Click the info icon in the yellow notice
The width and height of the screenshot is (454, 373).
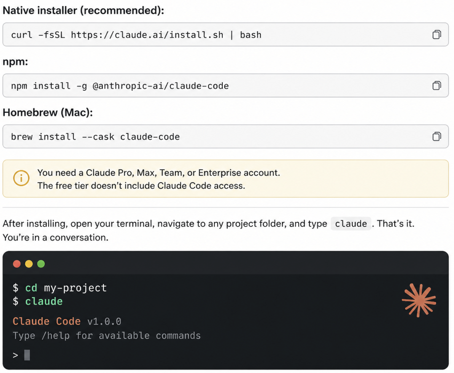pyautogui.click(x=21, y=178)
